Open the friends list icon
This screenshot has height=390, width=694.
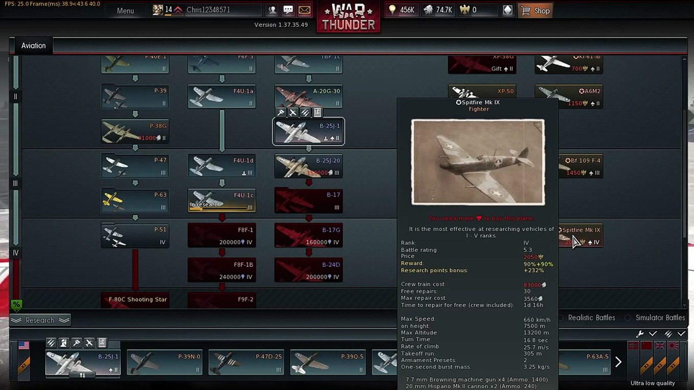(x=272, y=10)
